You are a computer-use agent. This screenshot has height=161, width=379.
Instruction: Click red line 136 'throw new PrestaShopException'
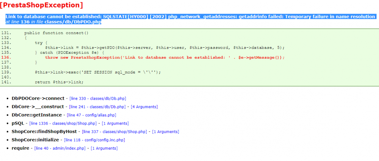point(165,58)
